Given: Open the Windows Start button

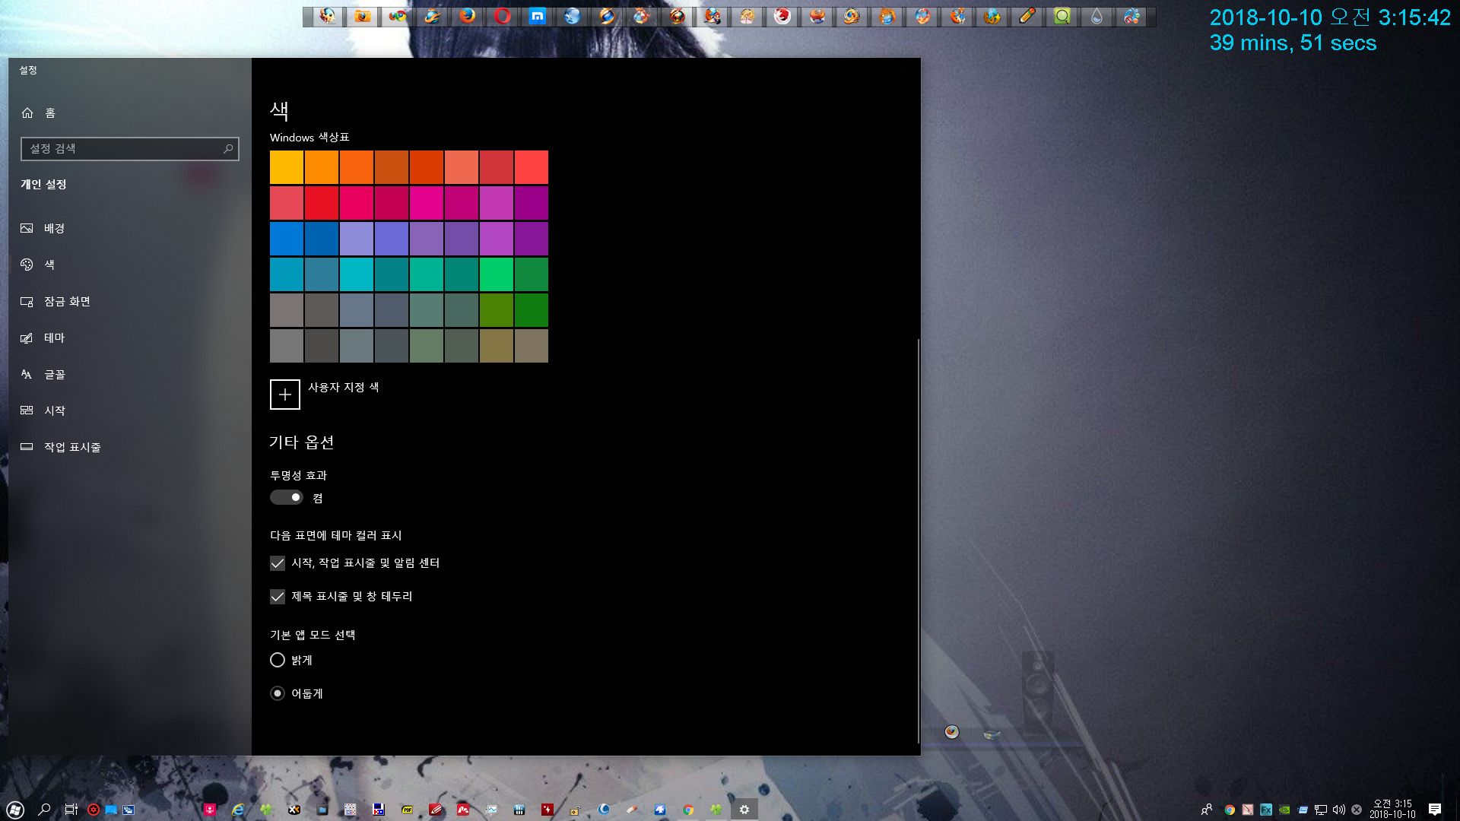Looking at the screenshot, I should click(x=14, y=810).
